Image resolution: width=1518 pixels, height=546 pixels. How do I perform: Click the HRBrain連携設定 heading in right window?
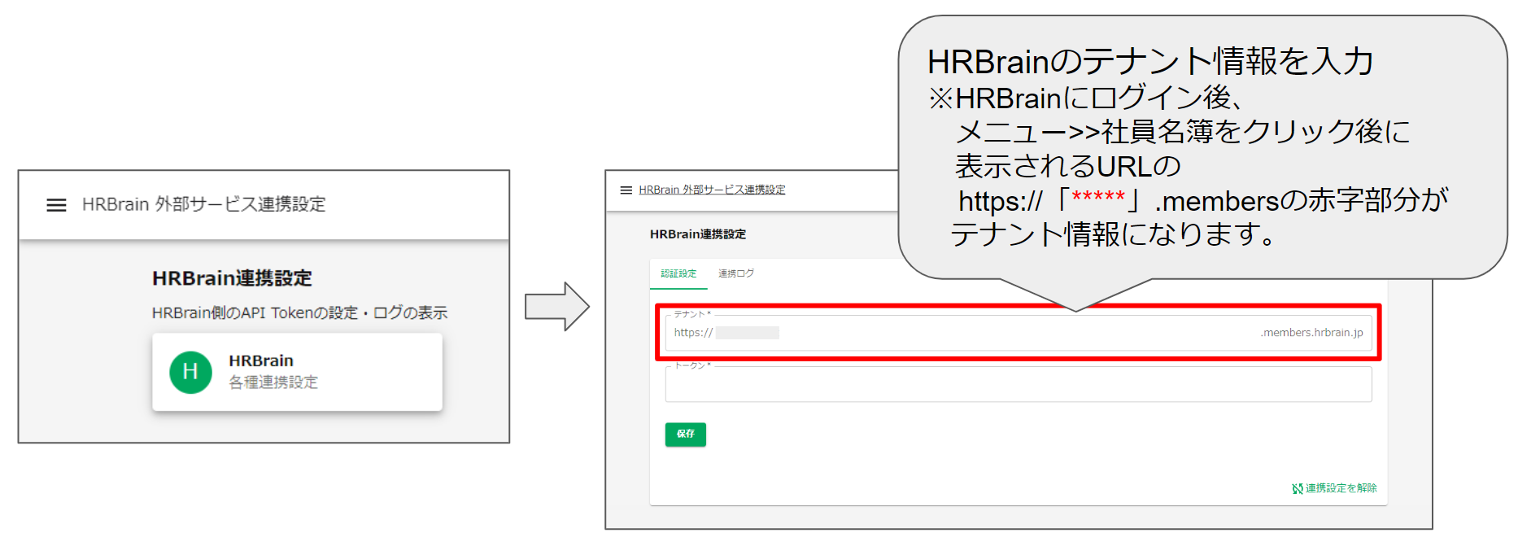click(x=698, y=234)
